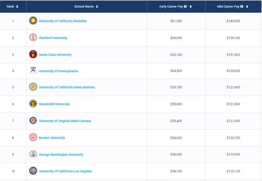
Task: Open Santa Clara University link
Action: [x=55, y=55]
